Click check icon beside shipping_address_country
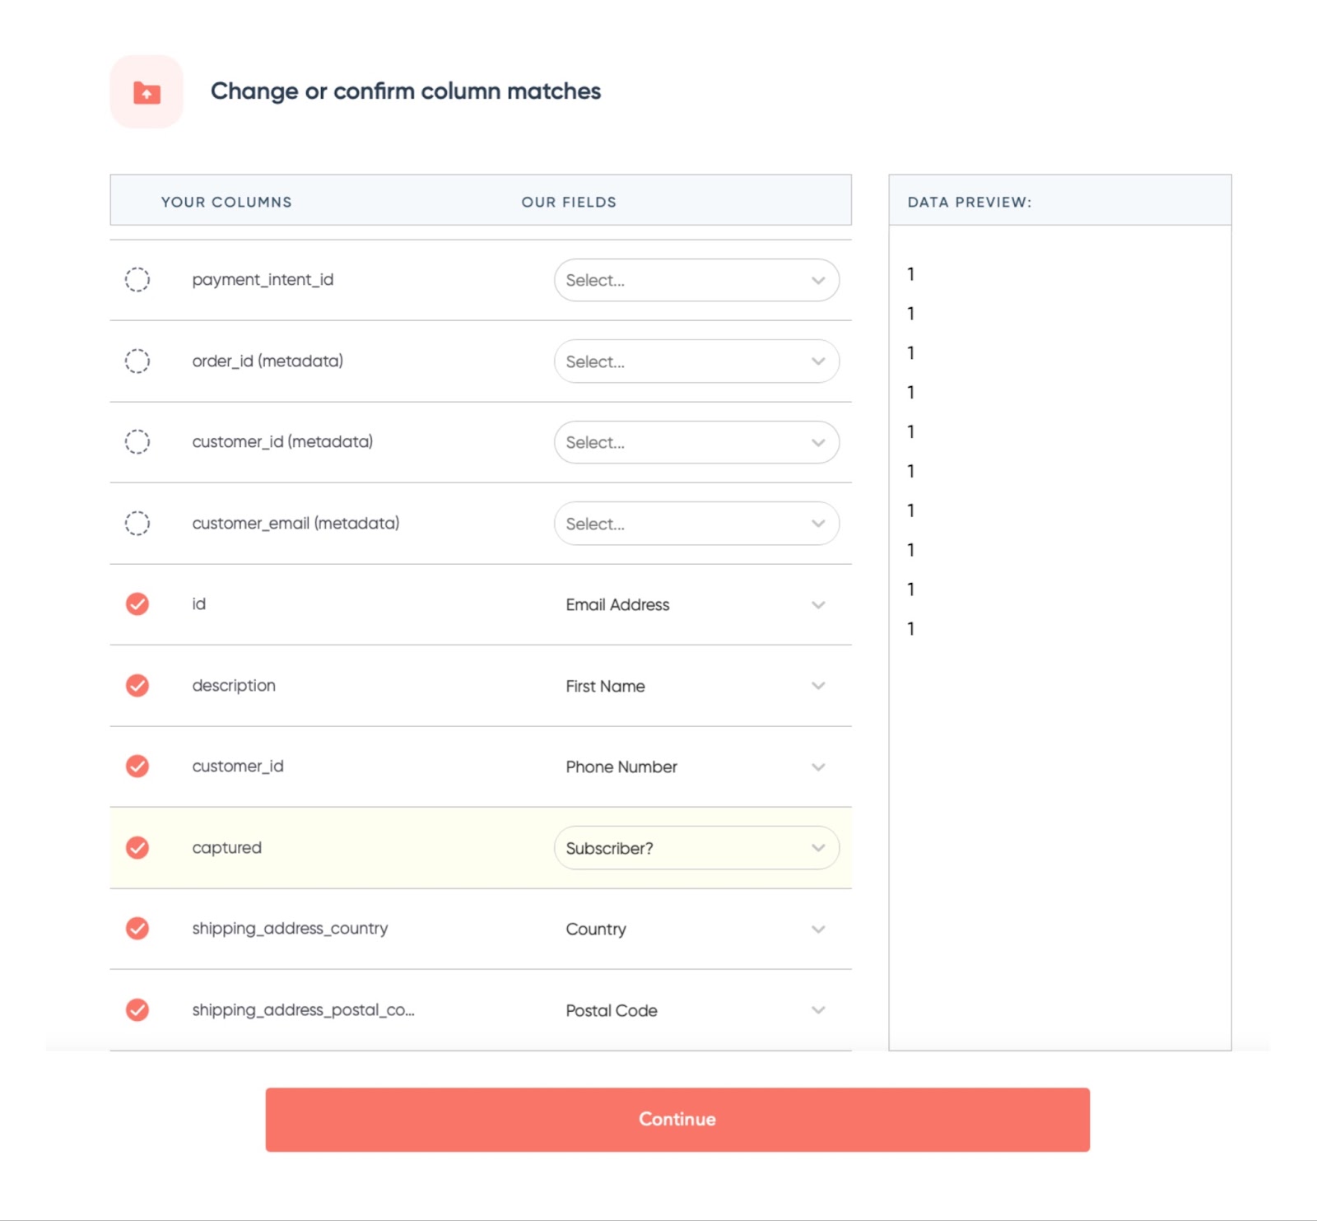The image size is (1317, 1221). point(137,929)
